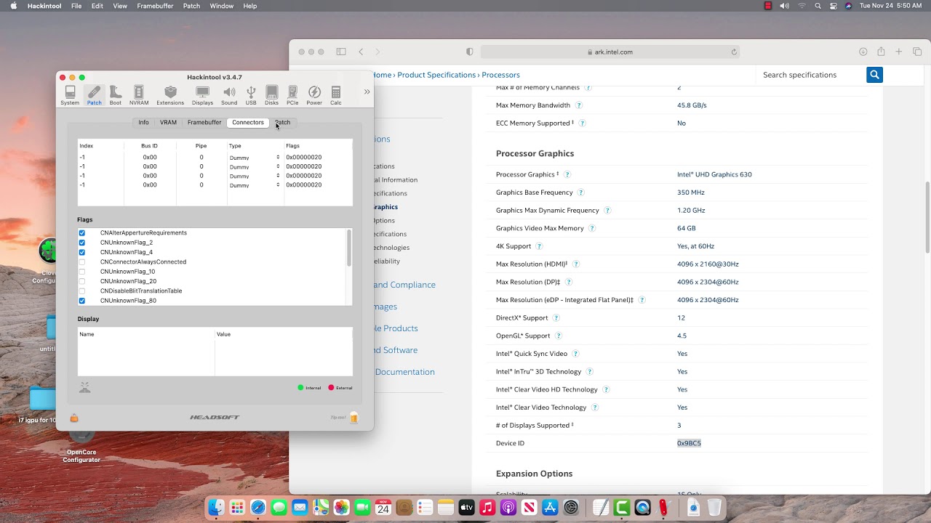Open the Disks toolbar section
931x523 pixels.
pyautogui.click(x=271, y=95)
